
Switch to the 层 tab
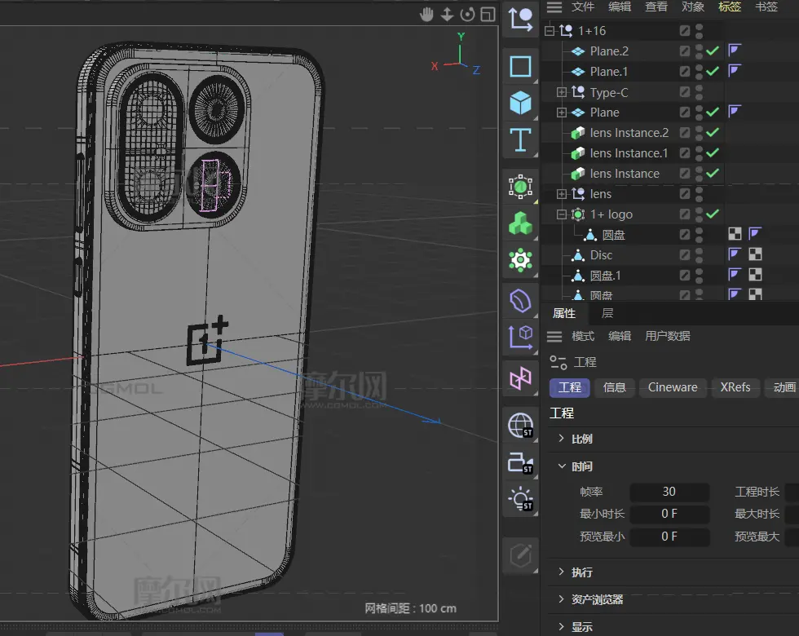point(607,313)
